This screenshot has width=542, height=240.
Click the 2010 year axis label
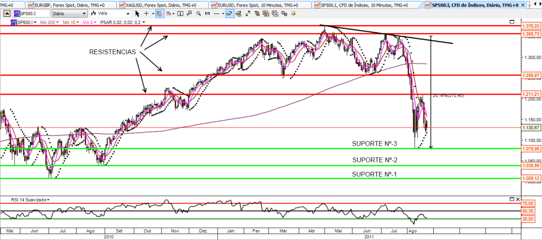(108, 237)
